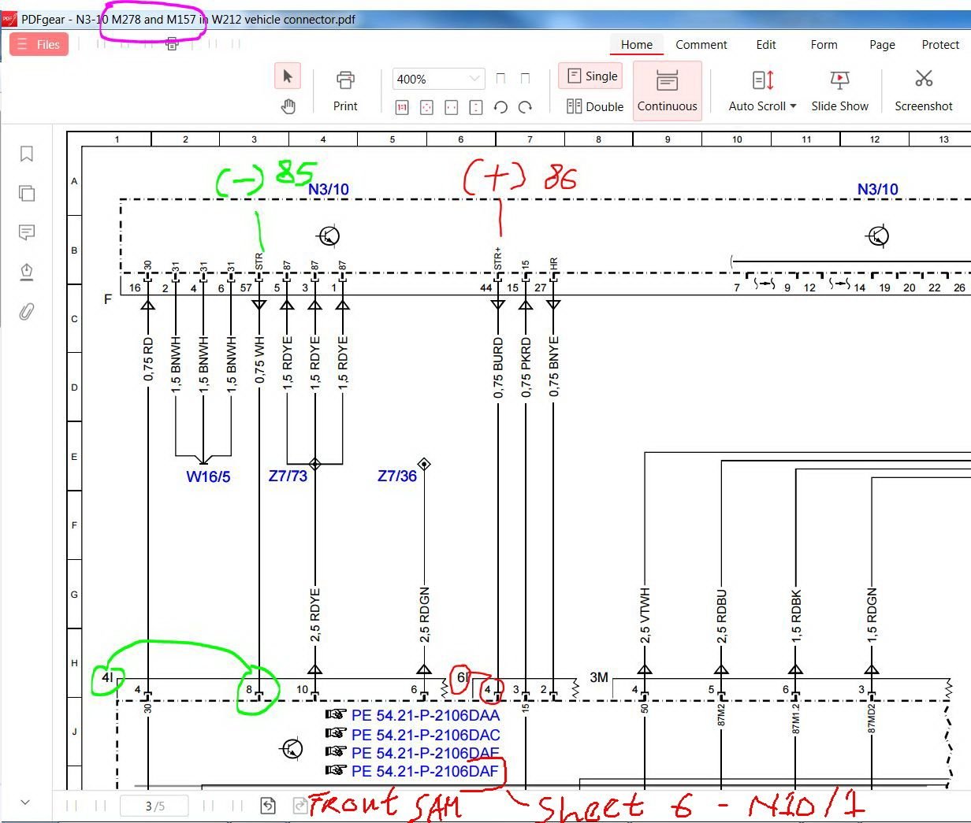Open the 400% zoom level dropdown

click(474, 79)
